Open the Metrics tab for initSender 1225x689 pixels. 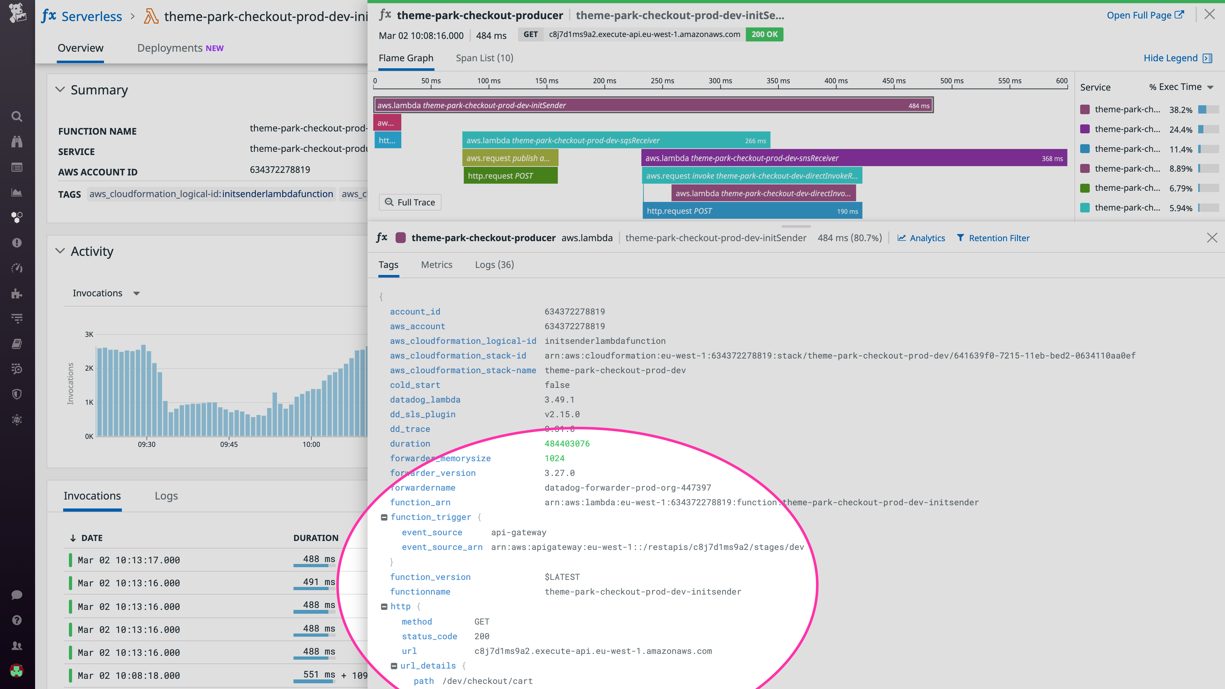pos(436,264)
